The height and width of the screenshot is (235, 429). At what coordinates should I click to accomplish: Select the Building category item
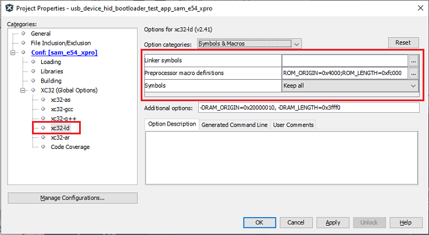[x=51, y=81]
